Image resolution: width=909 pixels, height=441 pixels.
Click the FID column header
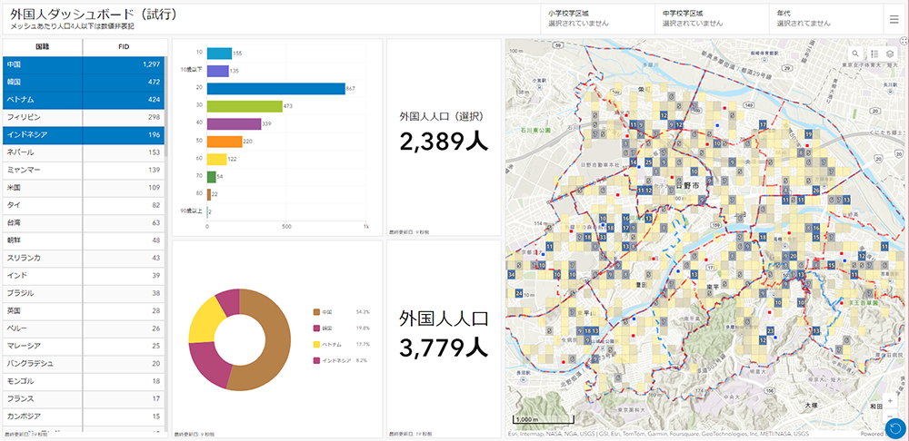click(x=123, y=45)
